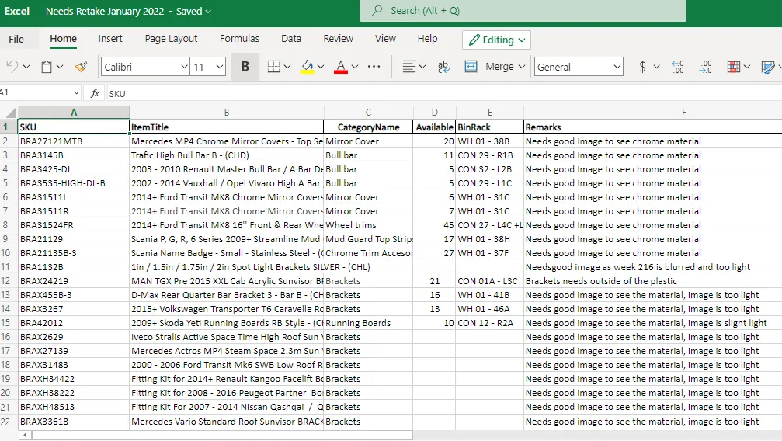This screenshot has width=782, height=441.
Task: Open the Undo history dropdown arrow
Action: [x=26, y=66]
